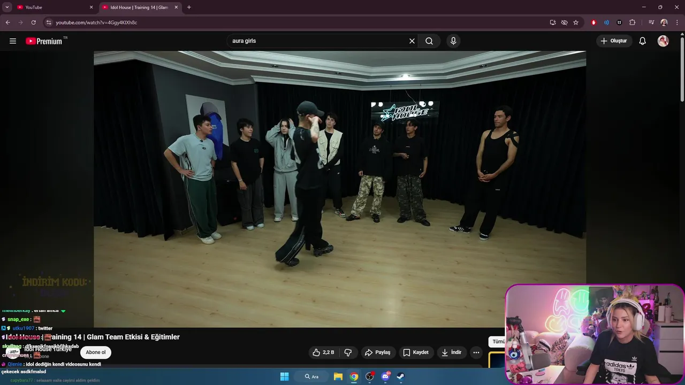The image size is (685, 385).
Task: Open more actions three-dot menu below video
Action: click(476, 352)
